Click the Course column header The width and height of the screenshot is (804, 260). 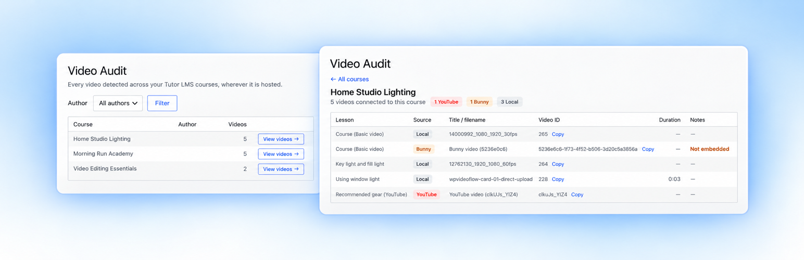83,124
